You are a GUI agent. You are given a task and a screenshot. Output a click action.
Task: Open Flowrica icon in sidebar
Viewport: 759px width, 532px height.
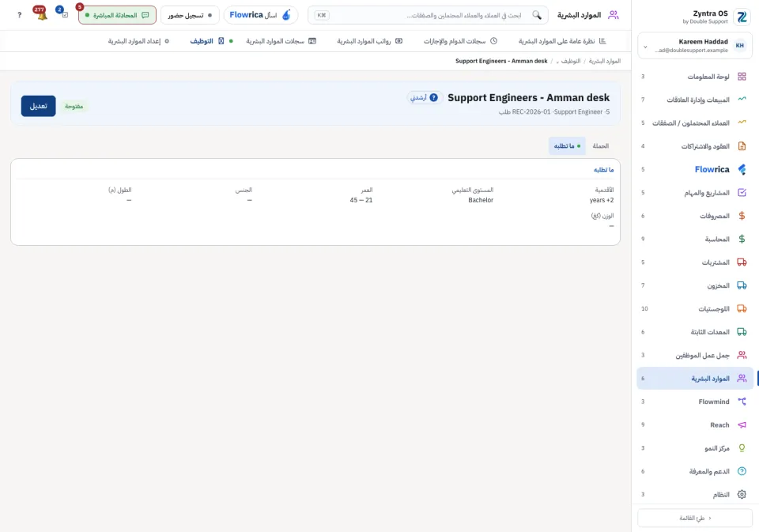[742, 169]
